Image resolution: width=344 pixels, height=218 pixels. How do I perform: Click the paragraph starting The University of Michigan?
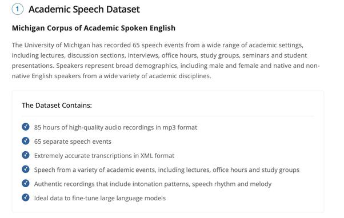pyautogui.click(x=166, y=60)
